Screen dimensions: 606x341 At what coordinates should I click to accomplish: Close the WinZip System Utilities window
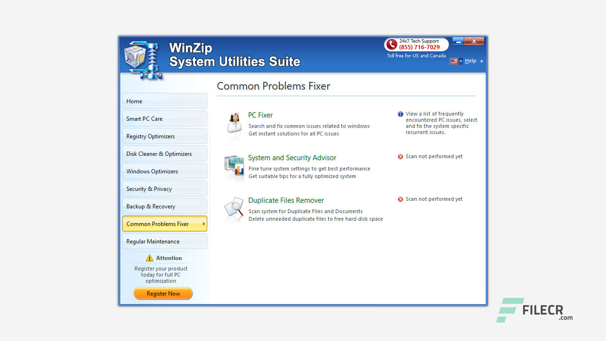click(x=474, y=41)
